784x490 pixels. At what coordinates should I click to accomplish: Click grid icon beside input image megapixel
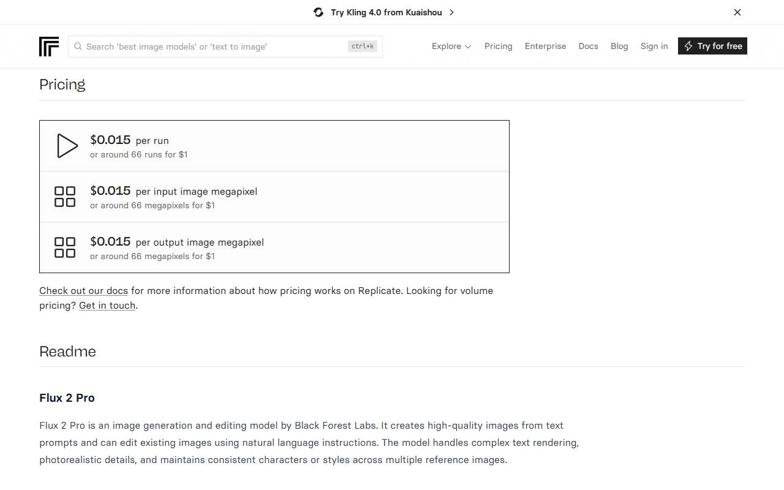[x=65, y=197]
